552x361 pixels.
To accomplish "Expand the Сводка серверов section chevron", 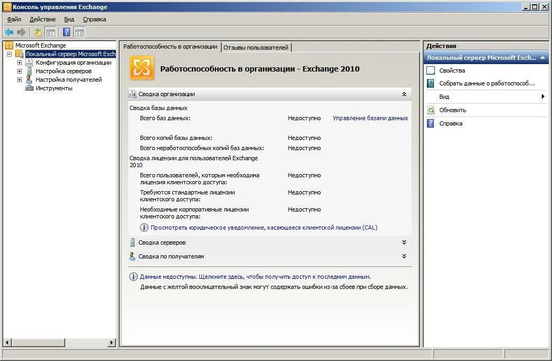I will tap(404, 242).
